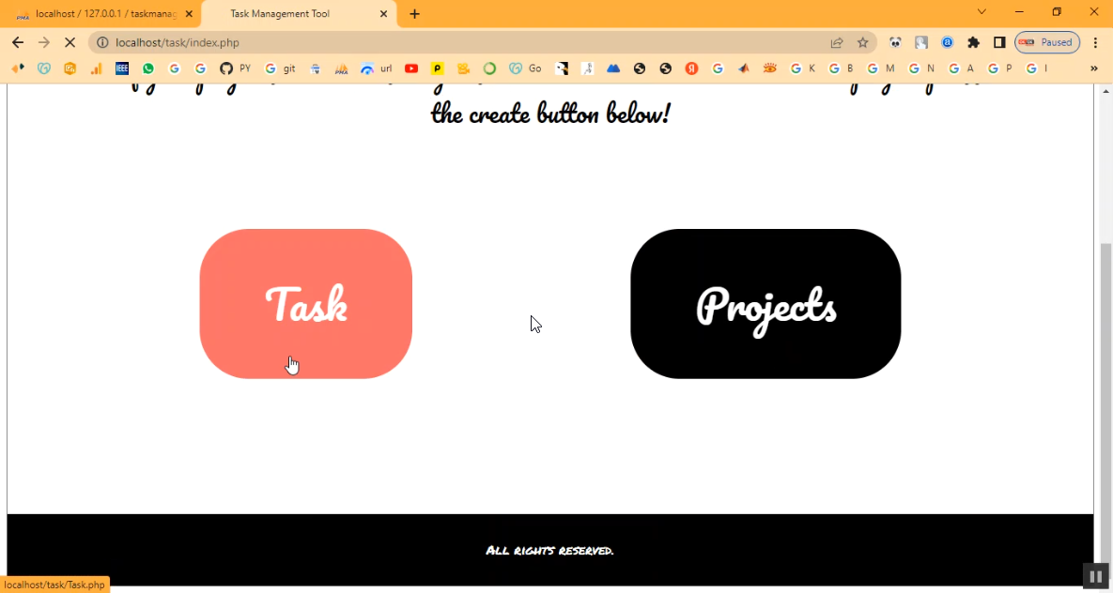This screenshot has height=593, width=1113.
Task: Open the IEEE bookmark
Action: point(122,68)
